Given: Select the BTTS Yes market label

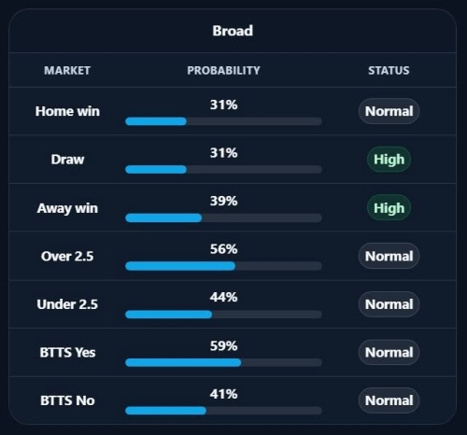Looking at the screenshot, I should (67, 353).
